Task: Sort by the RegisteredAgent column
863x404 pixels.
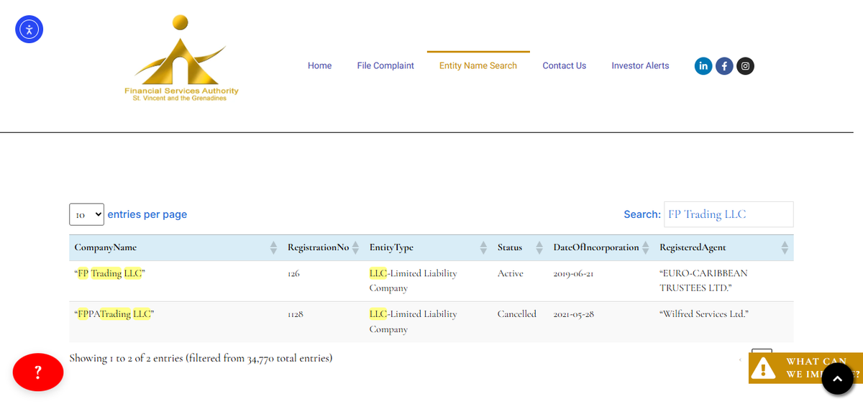Action: click(724, 247)
